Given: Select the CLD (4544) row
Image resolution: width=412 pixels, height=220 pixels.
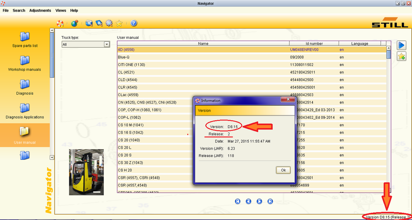Looking at the screenshot, I should pos(252,80).
